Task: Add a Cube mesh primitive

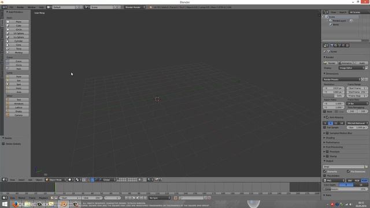Action: point(17,25)
